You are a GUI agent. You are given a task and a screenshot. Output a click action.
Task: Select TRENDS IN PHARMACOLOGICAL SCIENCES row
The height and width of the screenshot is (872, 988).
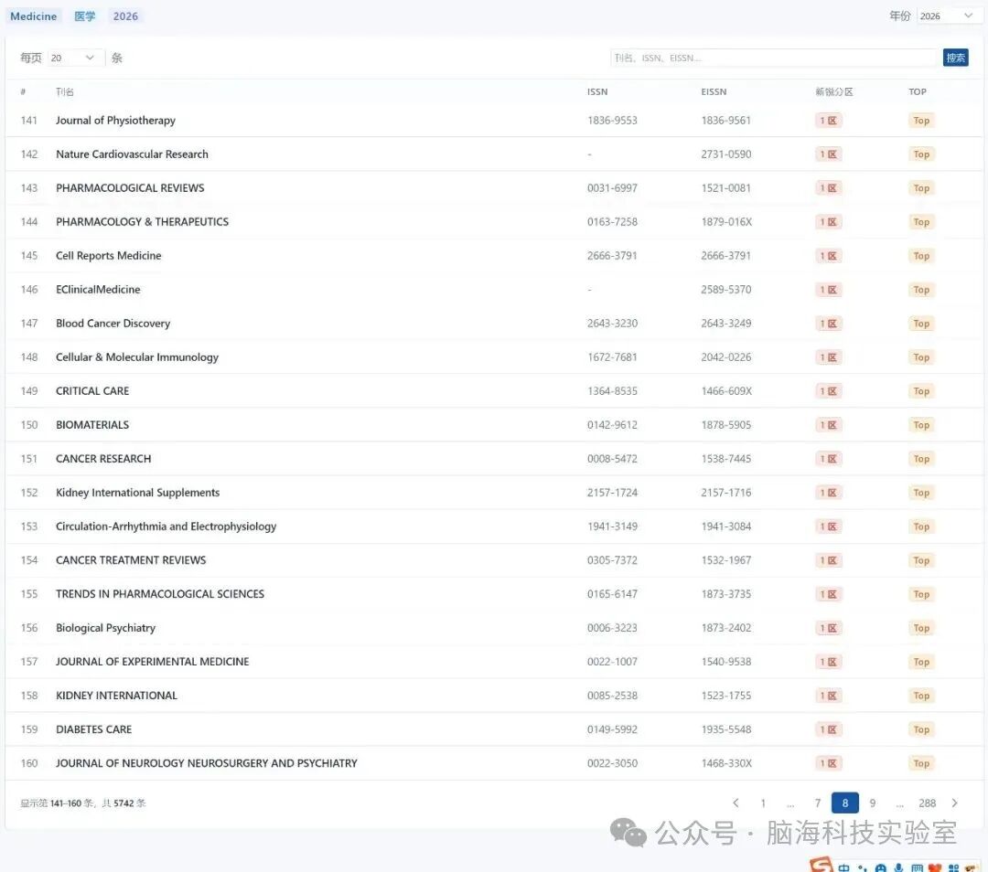pos(494,594)
